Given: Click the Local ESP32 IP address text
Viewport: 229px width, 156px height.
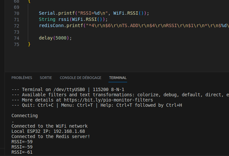Looking at the screenshot, I should (48, 131).
